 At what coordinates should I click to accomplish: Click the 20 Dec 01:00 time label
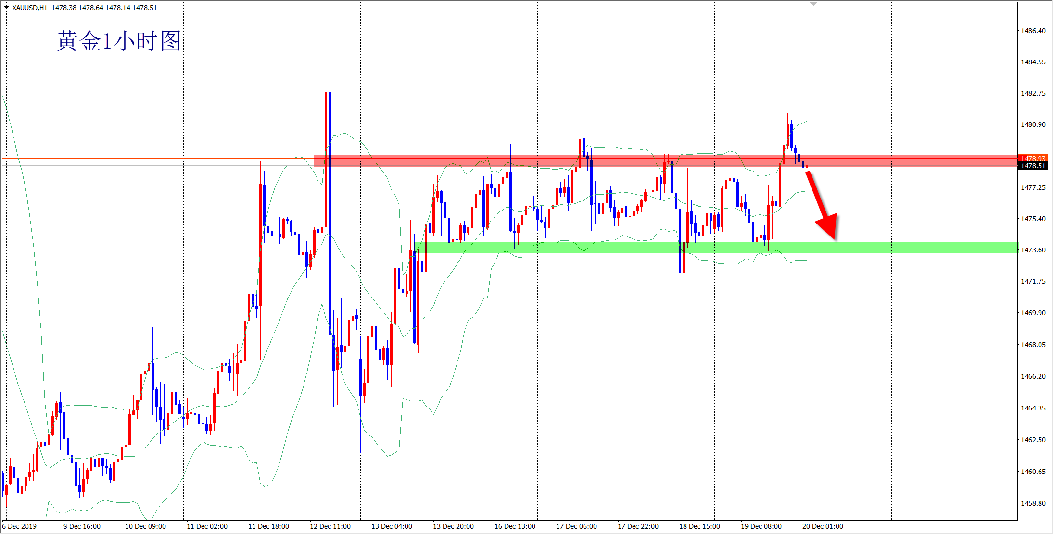pos(823,526)
